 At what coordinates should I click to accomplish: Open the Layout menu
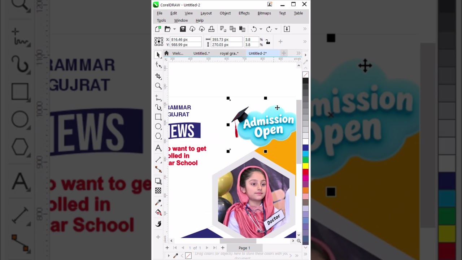coord(206,13)
